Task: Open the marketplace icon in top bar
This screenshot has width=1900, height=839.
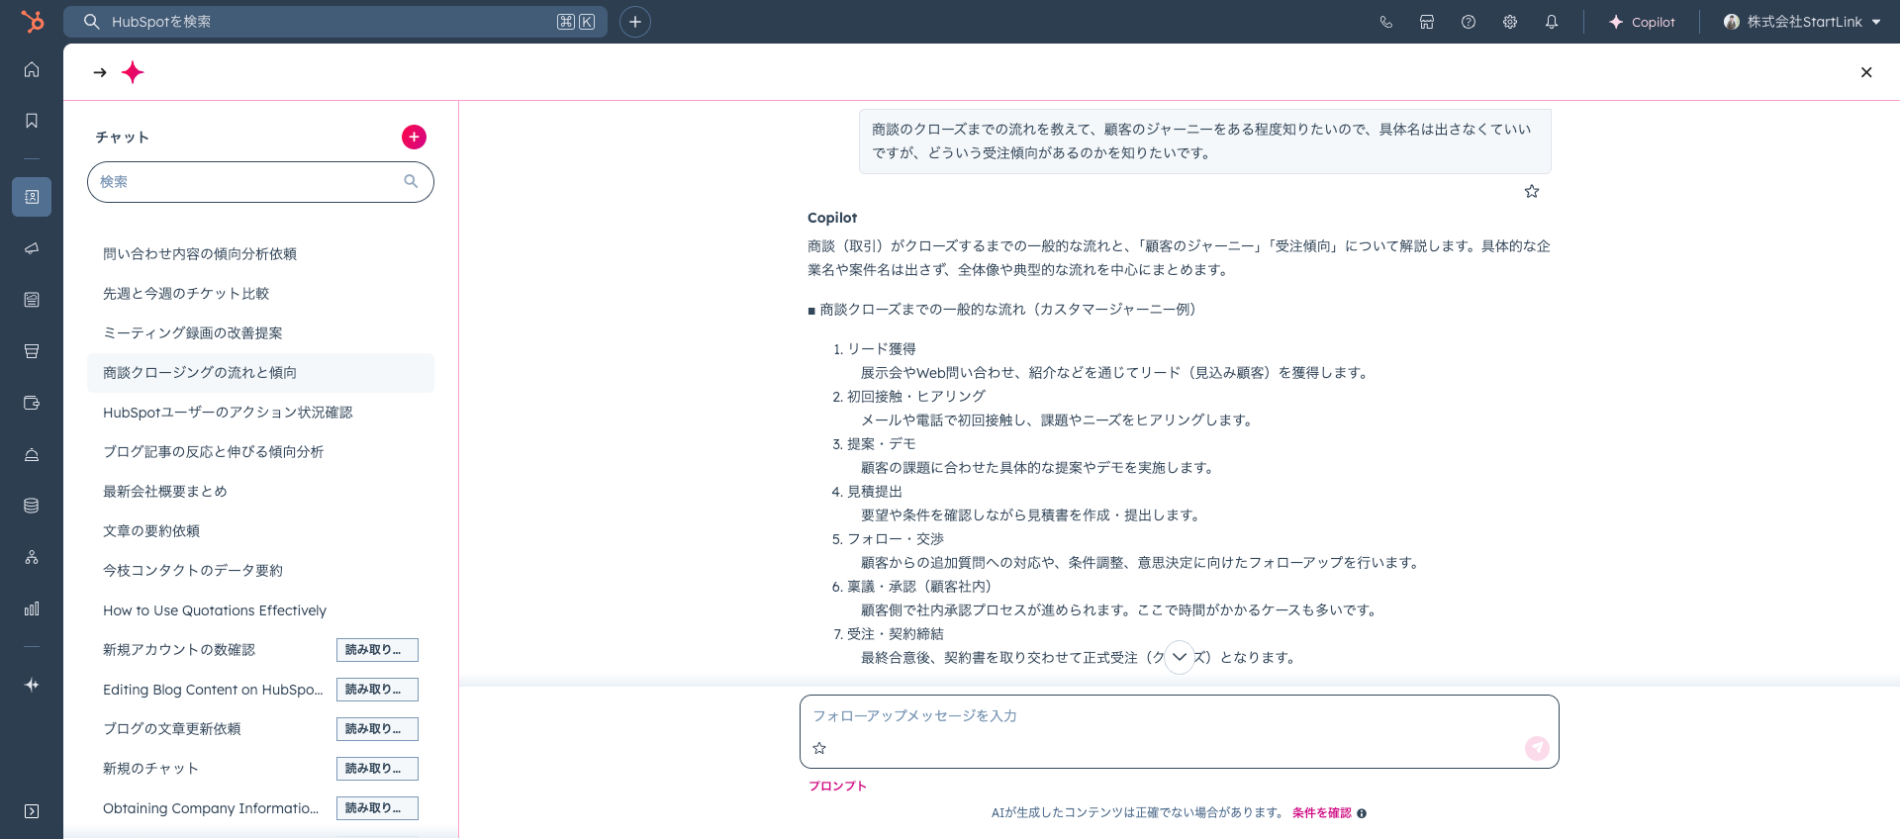Action: click(1427, 22)
